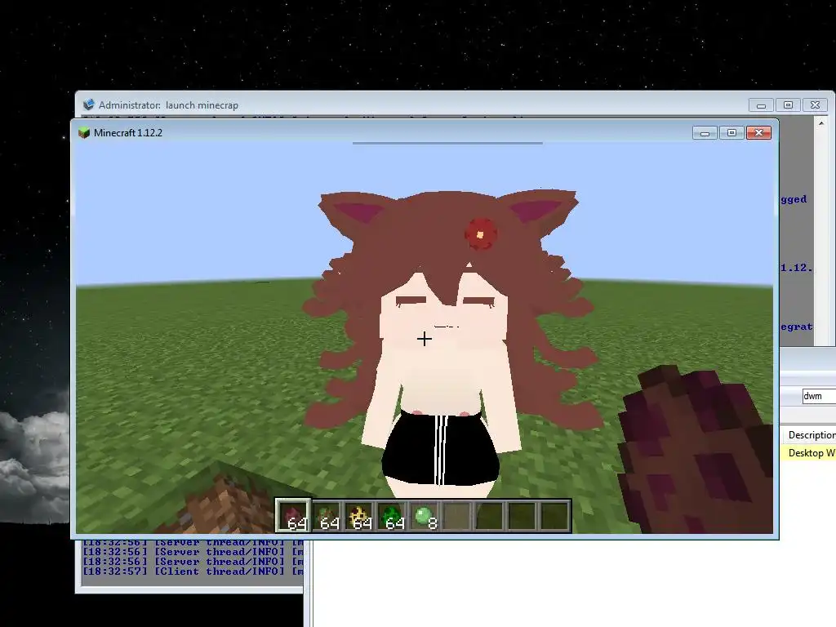Image resolution: width=836 pixels, height=627 pixels.
Task: Click the Administrator: launch minecrap title text
Action: pyautogui.click(x=168, y=105)
